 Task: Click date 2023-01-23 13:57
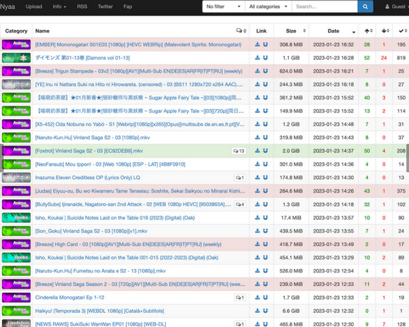pos(333,217)
